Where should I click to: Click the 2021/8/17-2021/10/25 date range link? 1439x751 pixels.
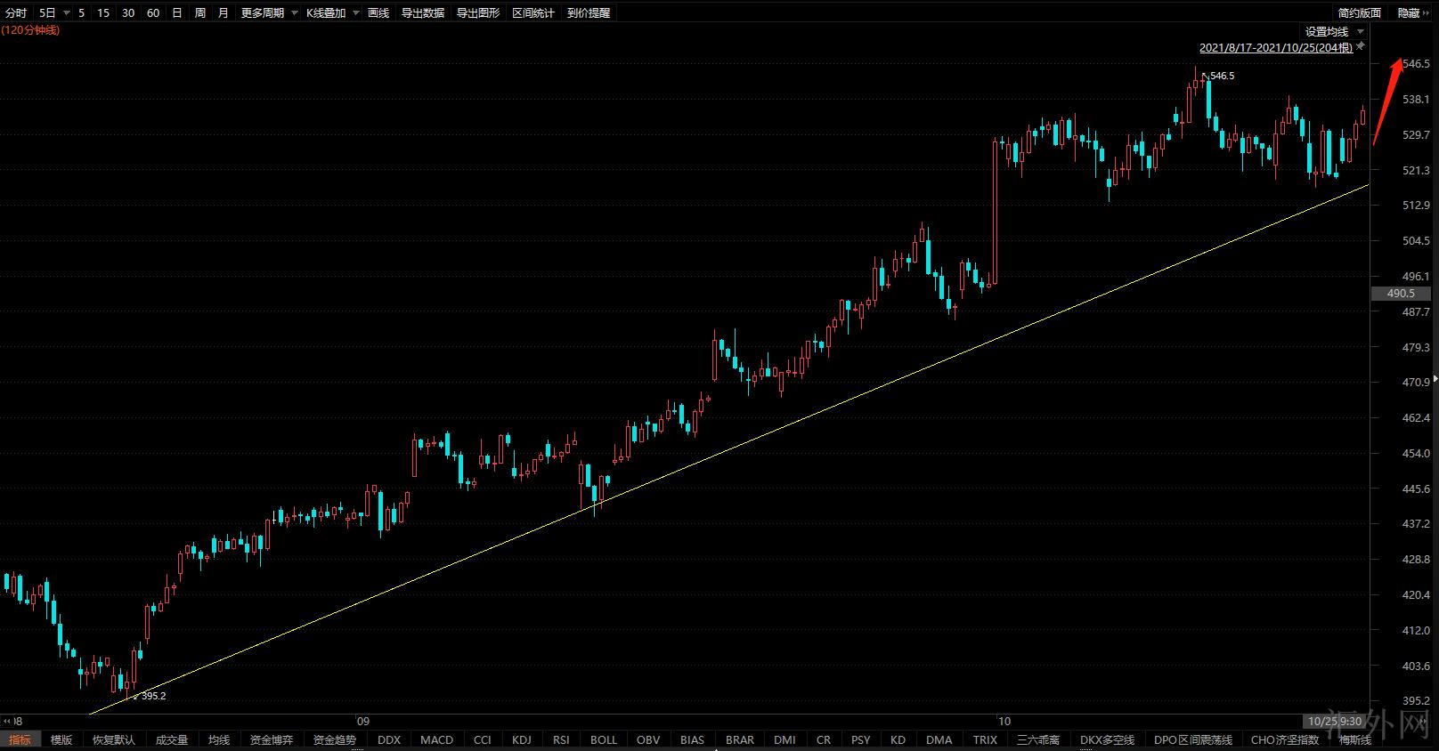point(1275,47)
